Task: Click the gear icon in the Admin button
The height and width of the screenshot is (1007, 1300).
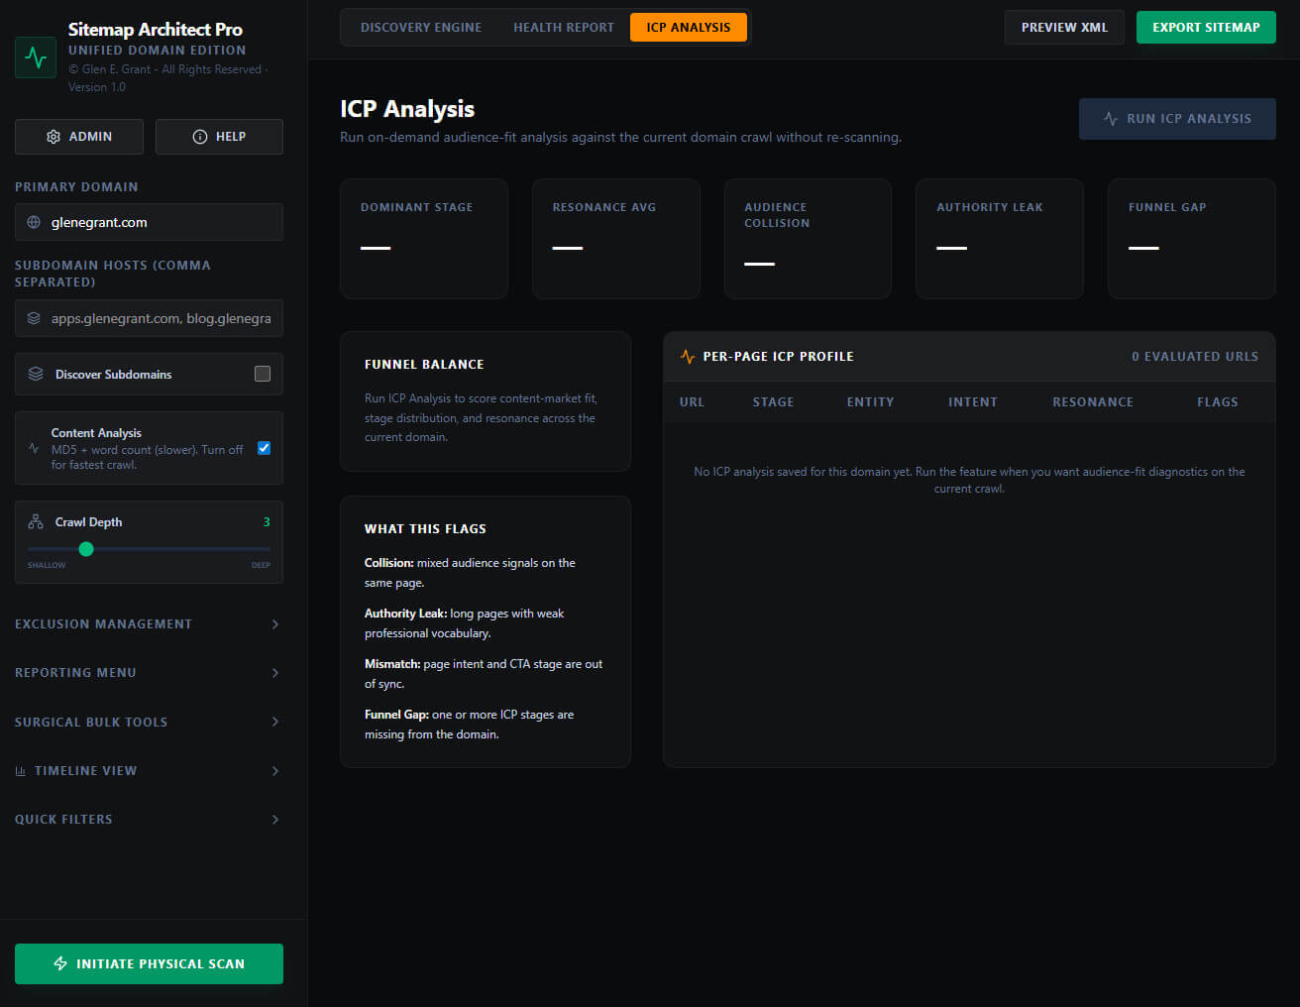Action: (x=54, y=137)
